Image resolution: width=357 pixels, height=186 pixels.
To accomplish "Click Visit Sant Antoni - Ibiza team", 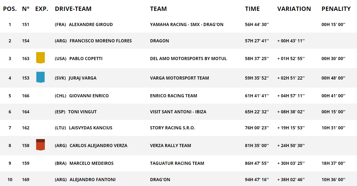I will point(178,112).
